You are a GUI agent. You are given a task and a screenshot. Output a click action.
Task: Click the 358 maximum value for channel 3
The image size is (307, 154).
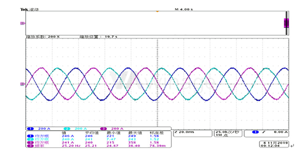click(x=132, y=143)
